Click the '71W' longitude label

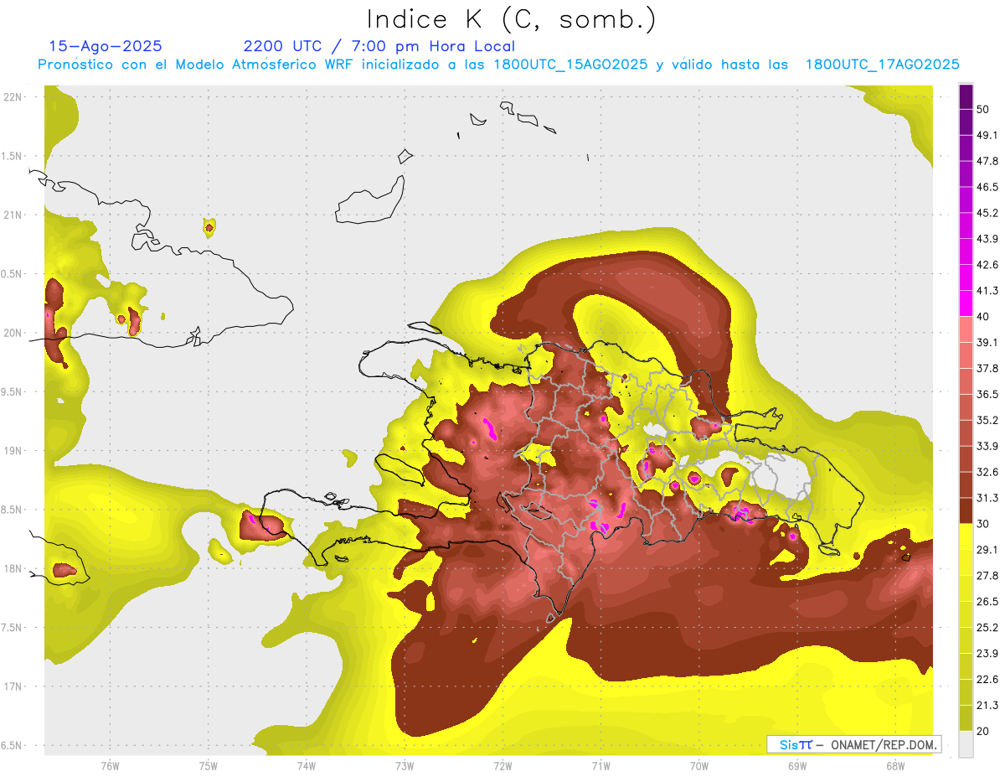(600, 765)
